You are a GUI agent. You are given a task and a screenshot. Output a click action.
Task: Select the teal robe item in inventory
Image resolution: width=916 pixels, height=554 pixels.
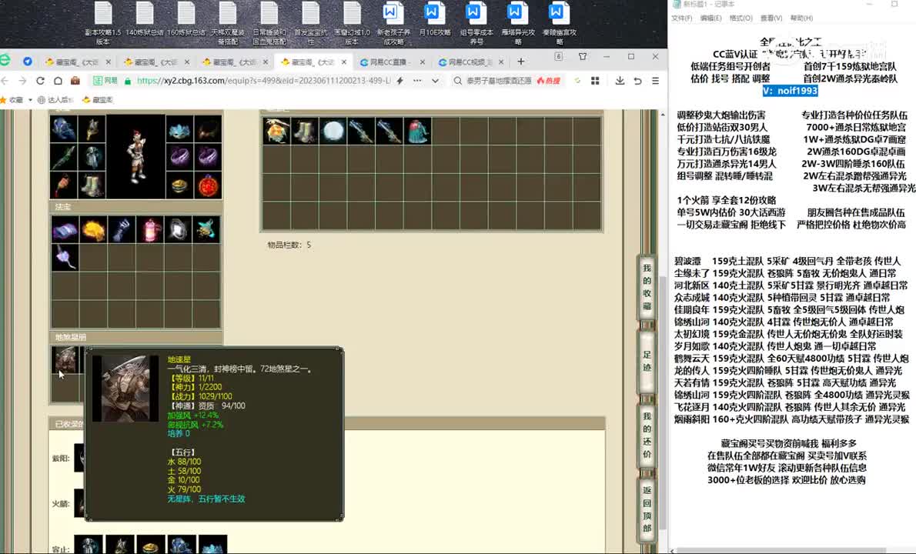417,132
